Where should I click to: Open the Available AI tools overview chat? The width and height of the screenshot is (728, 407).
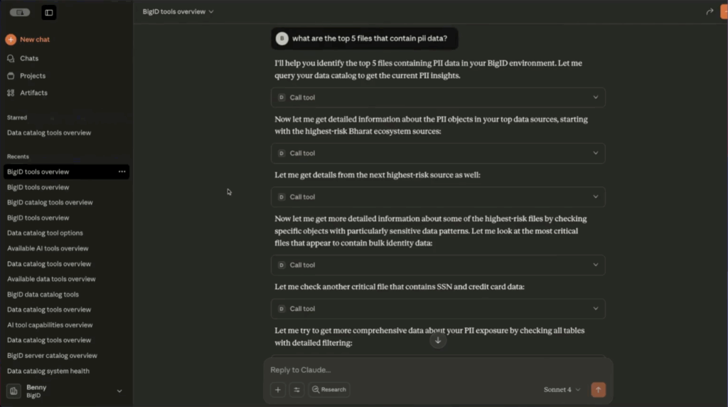(48, 248)
